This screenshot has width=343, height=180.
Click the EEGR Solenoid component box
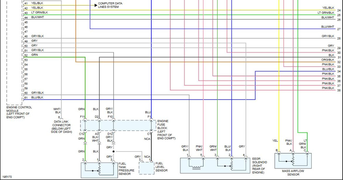[215, 165]
